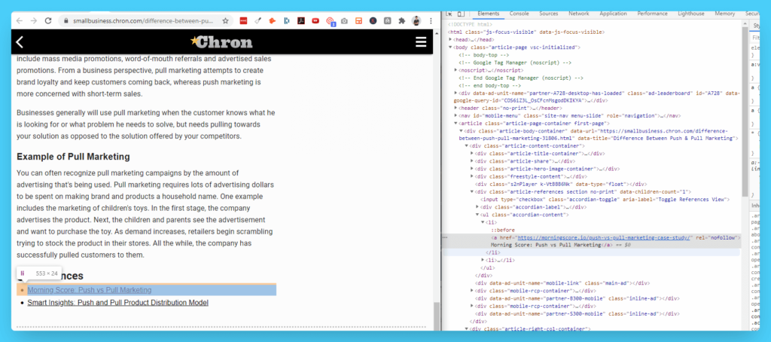The width and height of the screenshot is (771, 342).
Task: Open the Chron hamburger menu
Action: pos(421,42)
